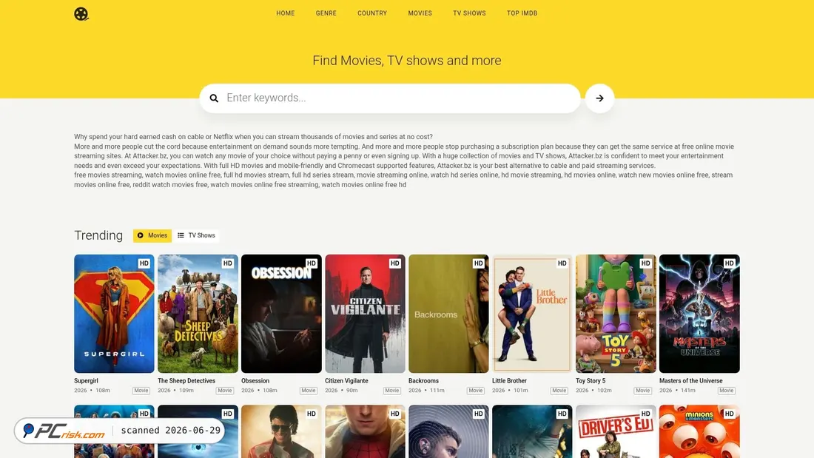Click the Little Brother title link
The image size is (814, 458).
(x=509, y=380)
